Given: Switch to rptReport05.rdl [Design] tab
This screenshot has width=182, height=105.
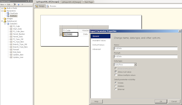Looking at the screenshot, I should pos(71,2).
